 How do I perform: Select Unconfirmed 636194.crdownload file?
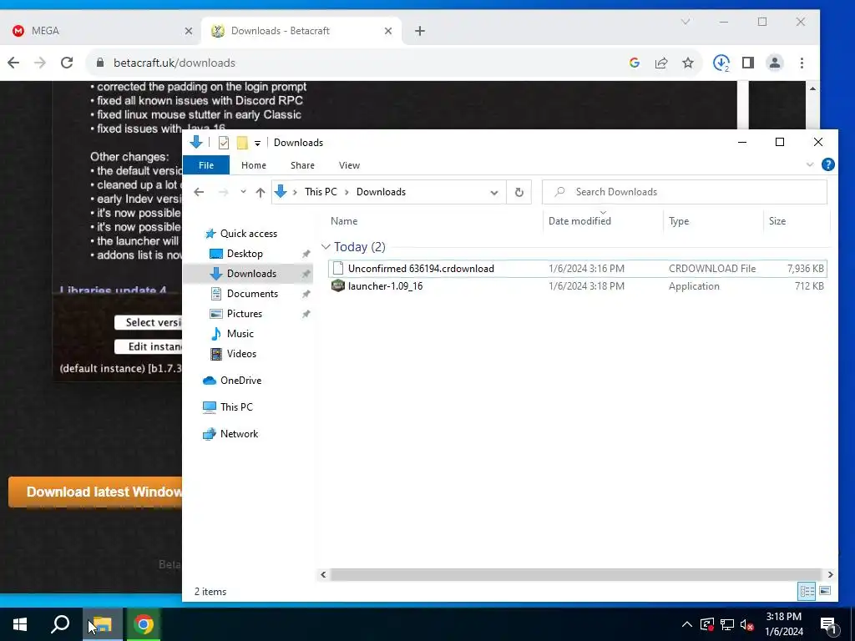coord(578,268)
